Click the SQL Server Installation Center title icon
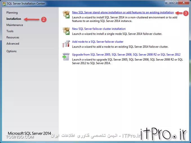Screen dimensions: 191x143 pyautogui.click(x=4, y=4)
